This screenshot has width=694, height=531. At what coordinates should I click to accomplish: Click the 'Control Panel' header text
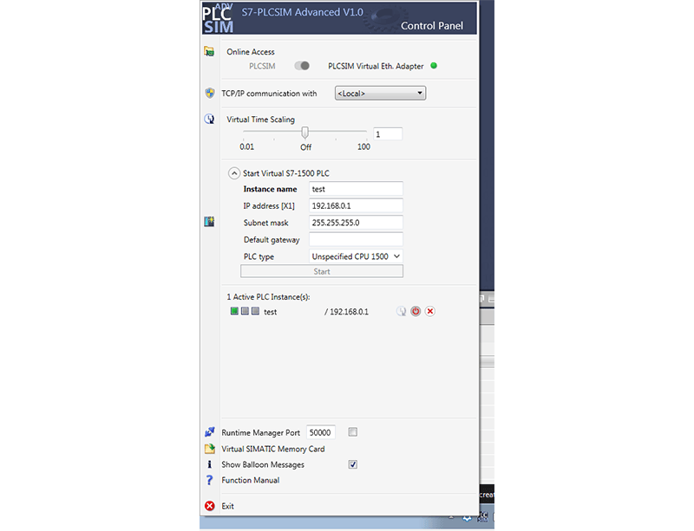(x=432, y=26)
